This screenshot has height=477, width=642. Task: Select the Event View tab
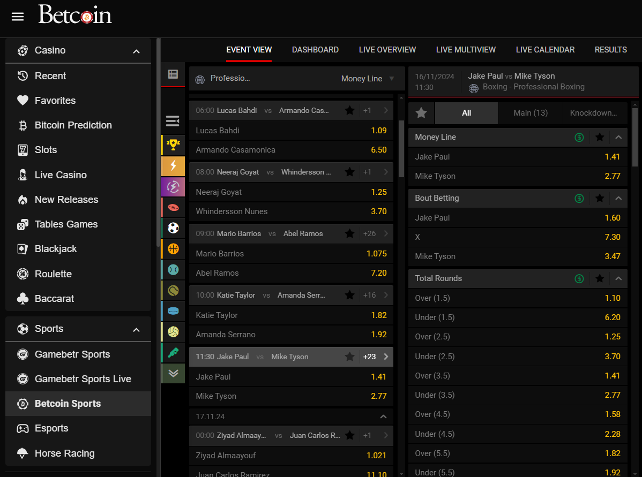pos(249,50)
